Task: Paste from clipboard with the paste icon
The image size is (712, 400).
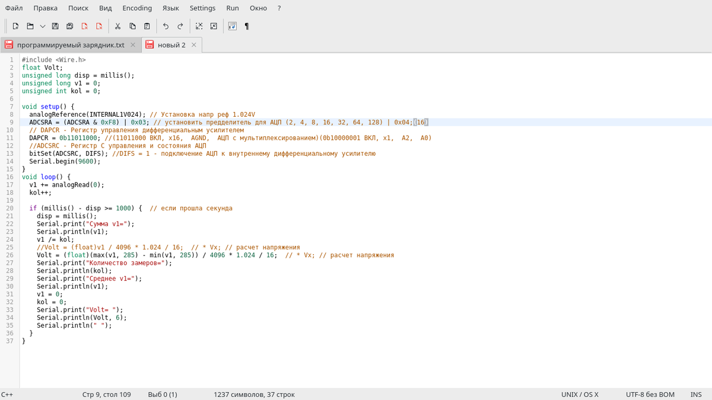Action: tap(147, 26)
